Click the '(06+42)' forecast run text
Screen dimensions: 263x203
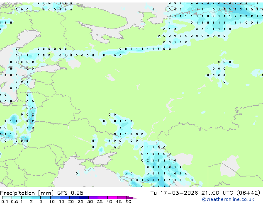(248, 193)
